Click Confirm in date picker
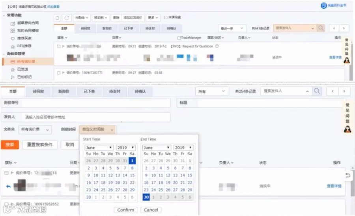355x216 pixels. click(126, 210)
